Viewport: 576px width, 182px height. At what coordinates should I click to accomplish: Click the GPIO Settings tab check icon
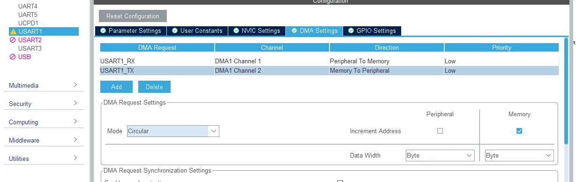351,30
